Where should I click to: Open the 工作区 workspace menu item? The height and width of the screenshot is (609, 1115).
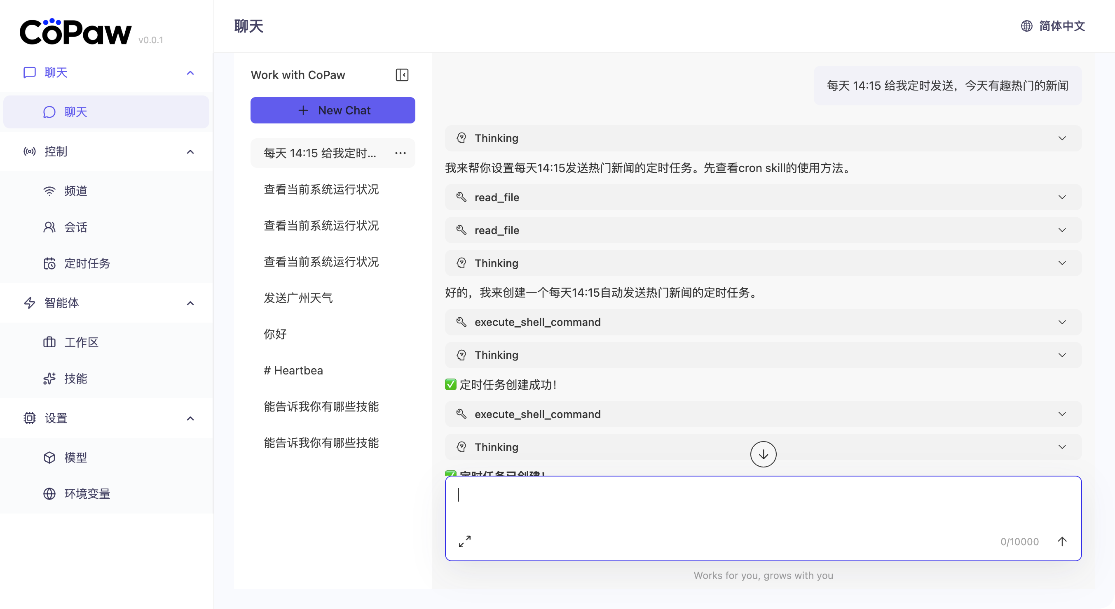[81, 342]
